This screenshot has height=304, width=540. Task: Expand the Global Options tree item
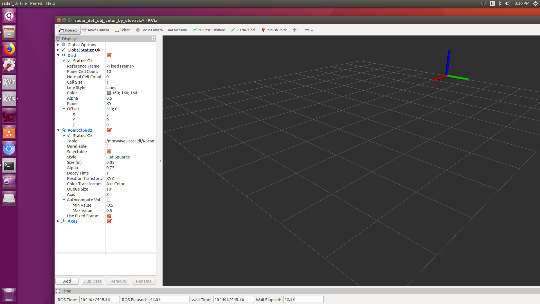pos(58,45)
